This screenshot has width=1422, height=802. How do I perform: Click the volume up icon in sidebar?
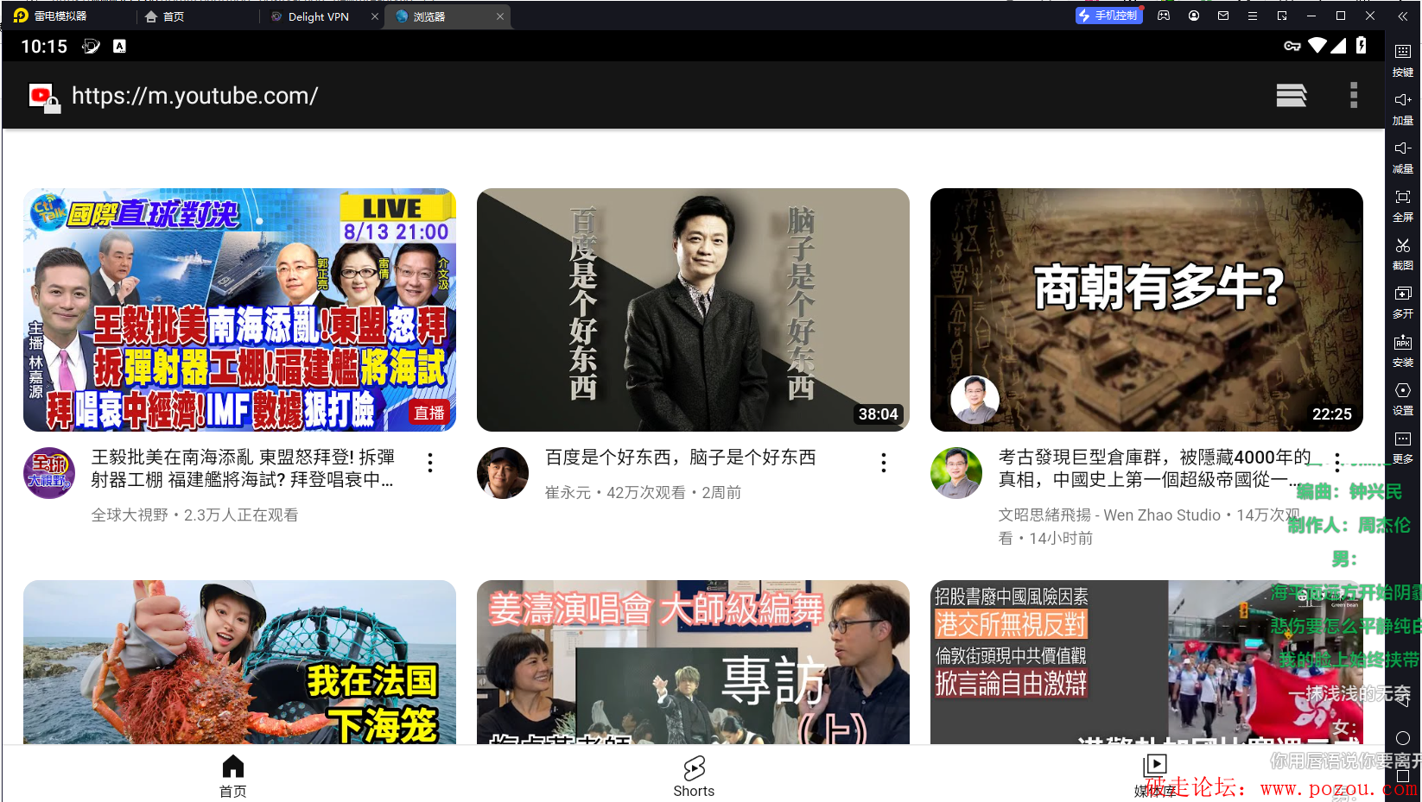click(1402, 100)
